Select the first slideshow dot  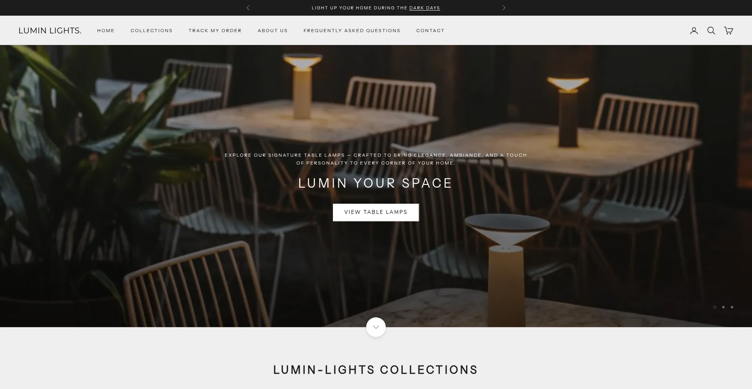[x=715, y=307]
